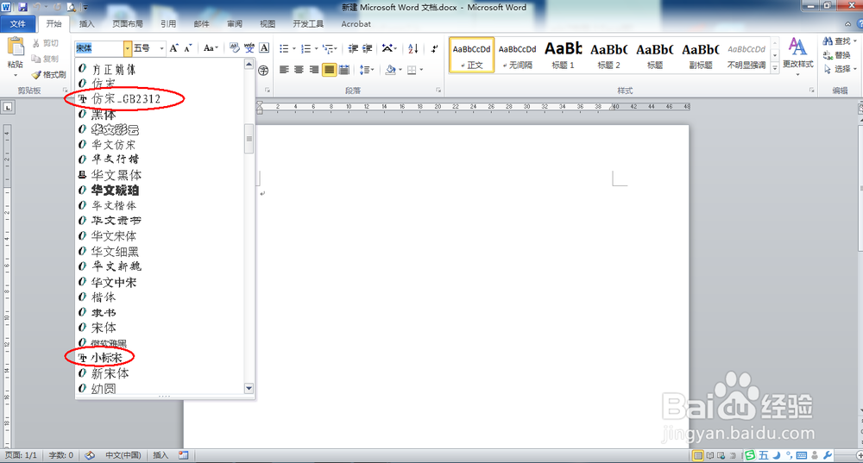Image resolution: width=863 pixels, height=463 pixels.
Task: Click the Replace (替换) icon
Action: 828,55
